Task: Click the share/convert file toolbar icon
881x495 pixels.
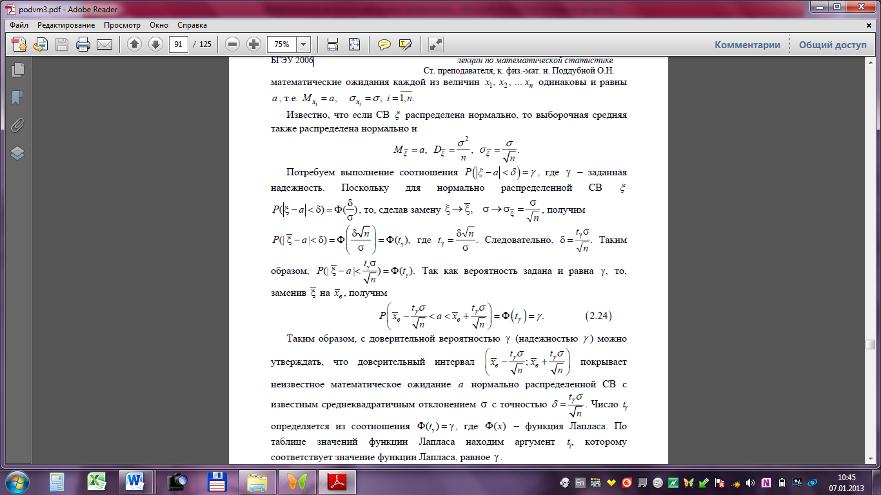Action: [41, 44]
